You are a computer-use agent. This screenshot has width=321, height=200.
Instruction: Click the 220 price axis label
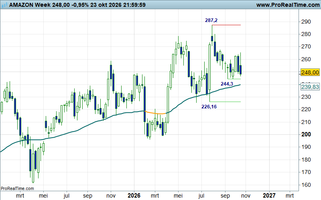click(306, 109)
